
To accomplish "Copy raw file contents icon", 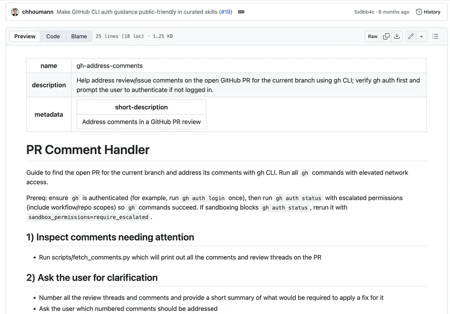I will pos(386,36).
